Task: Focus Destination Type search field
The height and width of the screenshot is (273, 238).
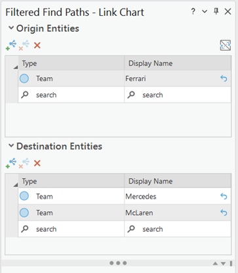Action: [71, 229]
